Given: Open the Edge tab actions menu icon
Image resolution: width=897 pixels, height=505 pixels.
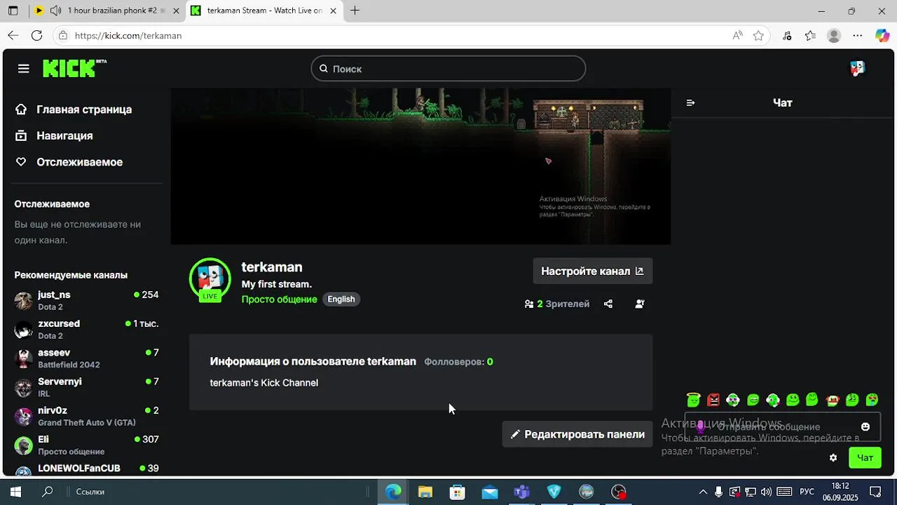Looking at the screenshot, I should (13, 11).
